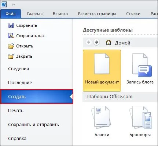Click the Word application icon in title bar
The image size is (158, 146).
(x=4, y=4)
